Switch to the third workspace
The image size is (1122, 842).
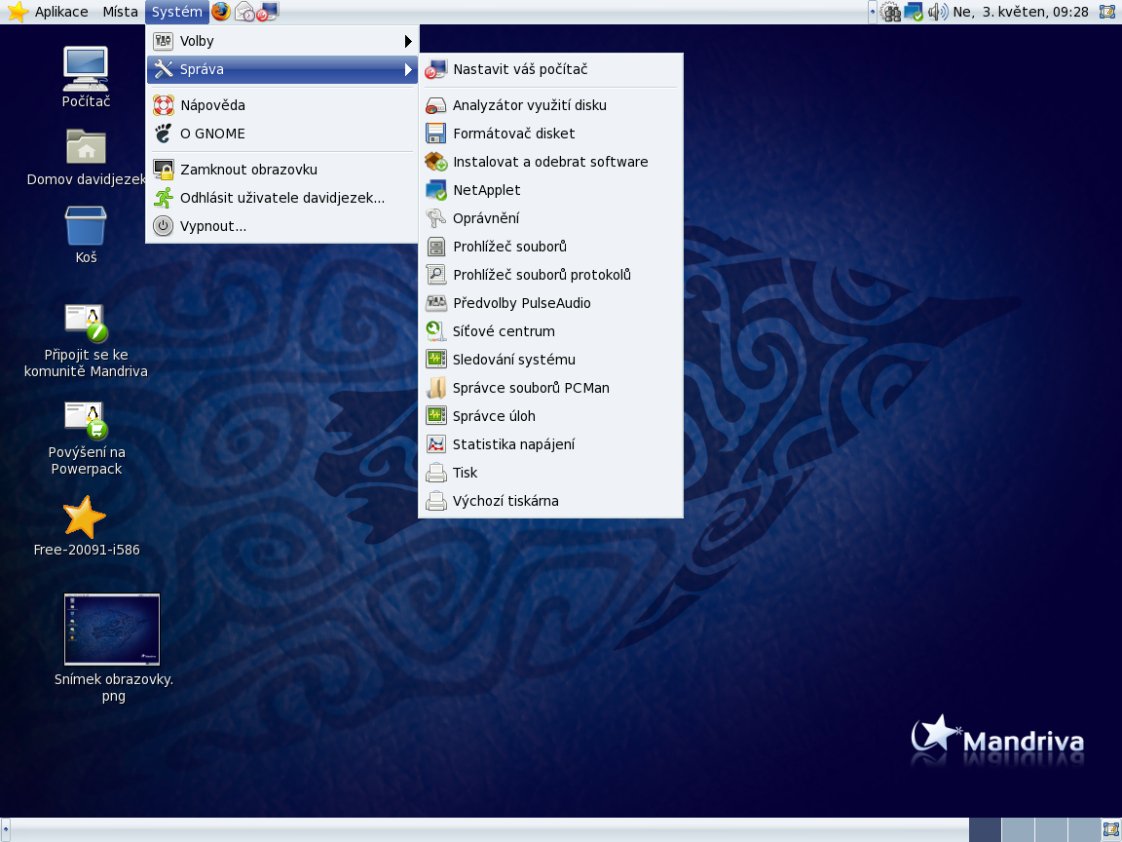1051,830
